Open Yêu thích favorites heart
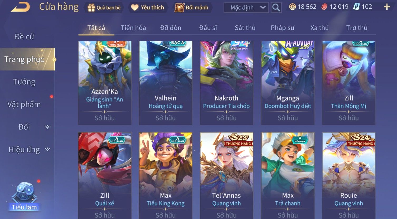This screenshot has width=397, height=219. tap(148, 8)
